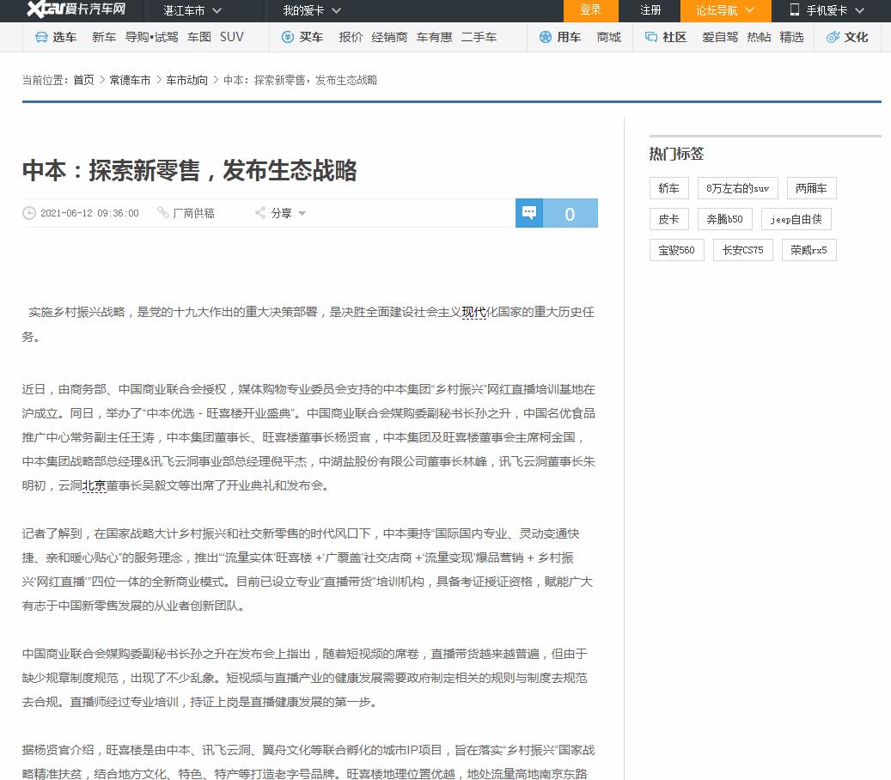
Task: Click the chat bubbles icon beside 社区
Action: (651, 38)
